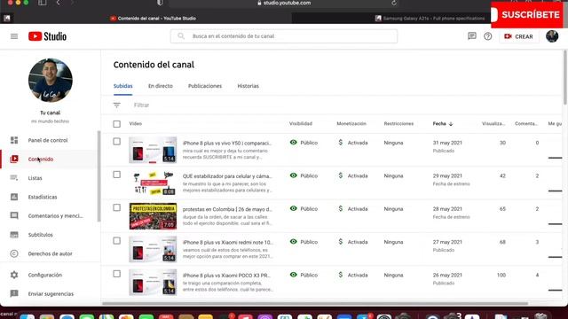Open the comments feedback icon in header
Viewport: 568px width, 319px height.
click(471, 36)
